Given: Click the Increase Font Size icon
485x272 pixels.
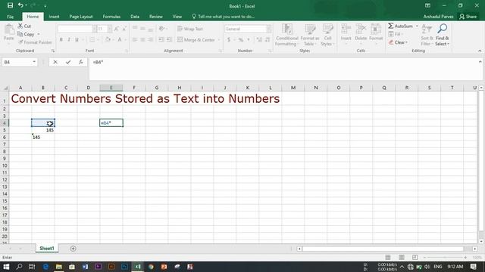Looking at the screenshot, I should (117, 29).
